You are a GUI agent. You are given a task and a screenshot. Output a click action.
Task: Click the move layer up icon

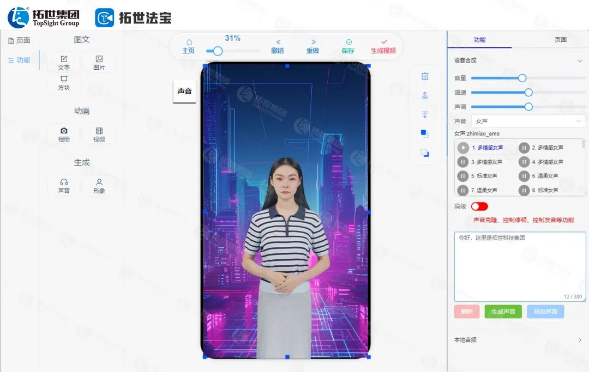(425, 95)
